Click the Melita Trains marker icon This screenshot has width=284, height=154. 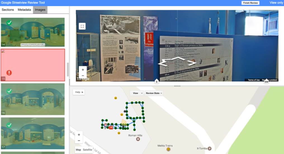point(169,149)
